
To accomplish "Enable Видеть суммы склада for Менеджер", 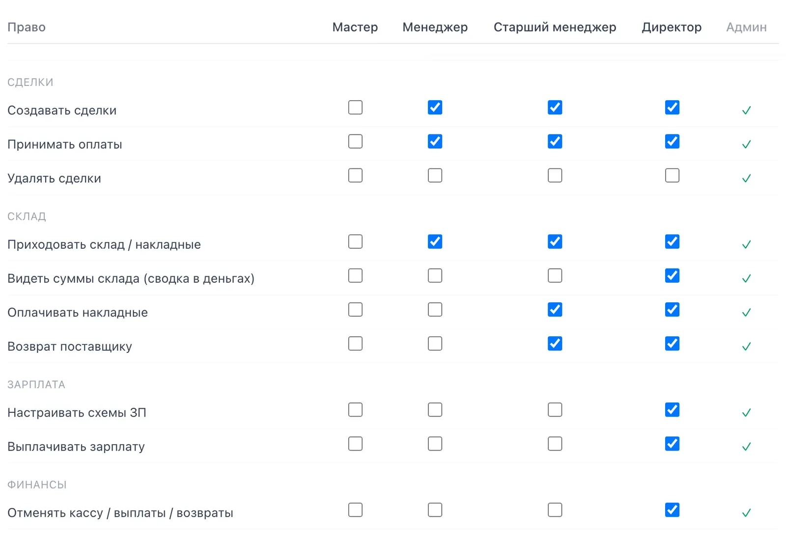I will 435,275.
